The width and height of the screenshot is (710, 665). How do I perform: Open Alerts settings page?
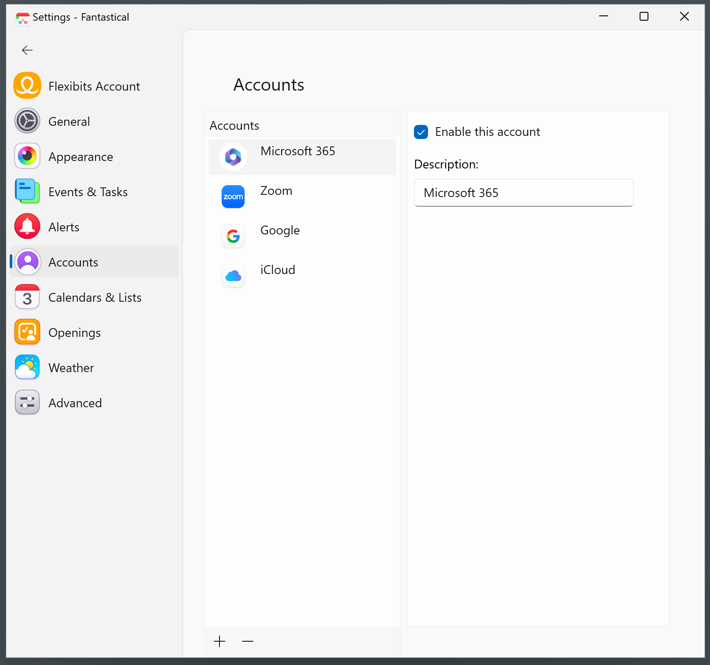pos(94,227)
